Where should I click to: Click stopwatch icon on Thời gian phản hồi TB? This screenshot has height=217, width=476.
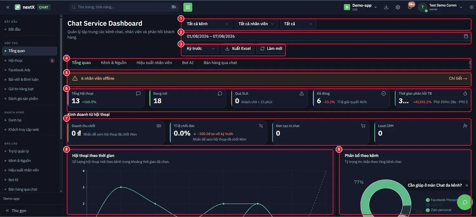465,93
